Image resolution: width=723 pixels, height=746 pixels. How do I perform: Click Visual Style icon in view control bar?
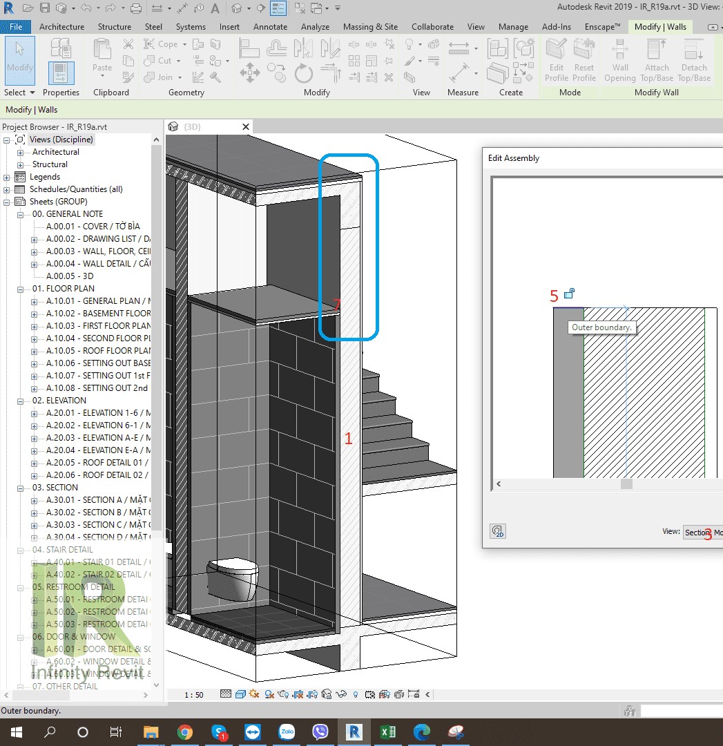pyautogui.click(x=240, y=694)
